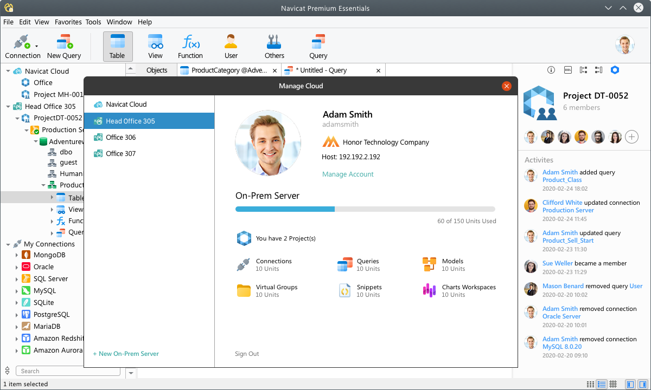Click the Connections units icon in Manage Cloud

[x=243, y=265]
